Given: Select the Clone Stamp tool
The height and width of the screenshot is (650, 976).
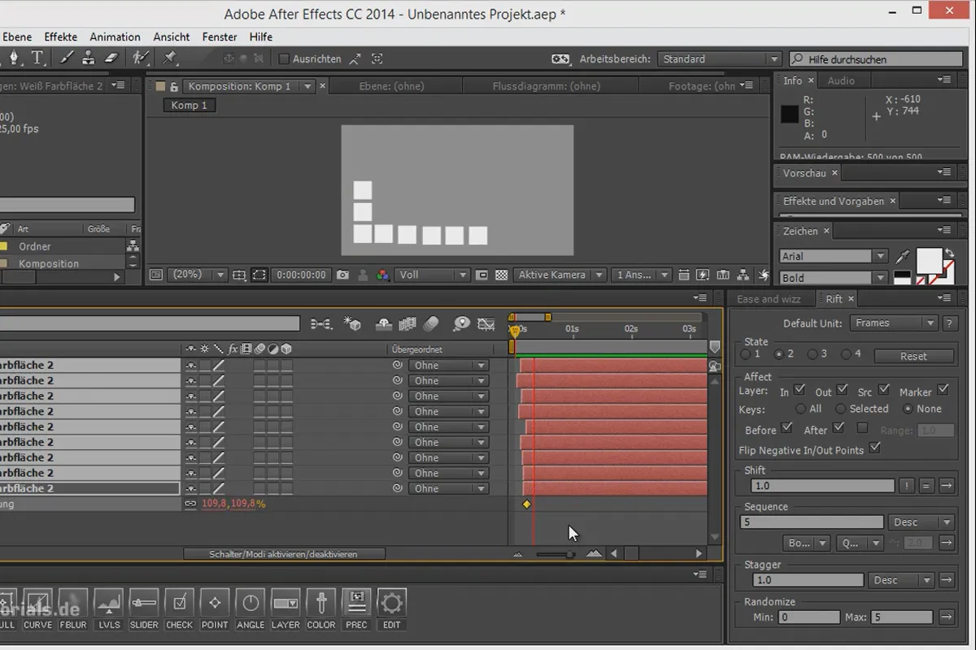Looking at the screenshot, I should click(x=89, y=58).
